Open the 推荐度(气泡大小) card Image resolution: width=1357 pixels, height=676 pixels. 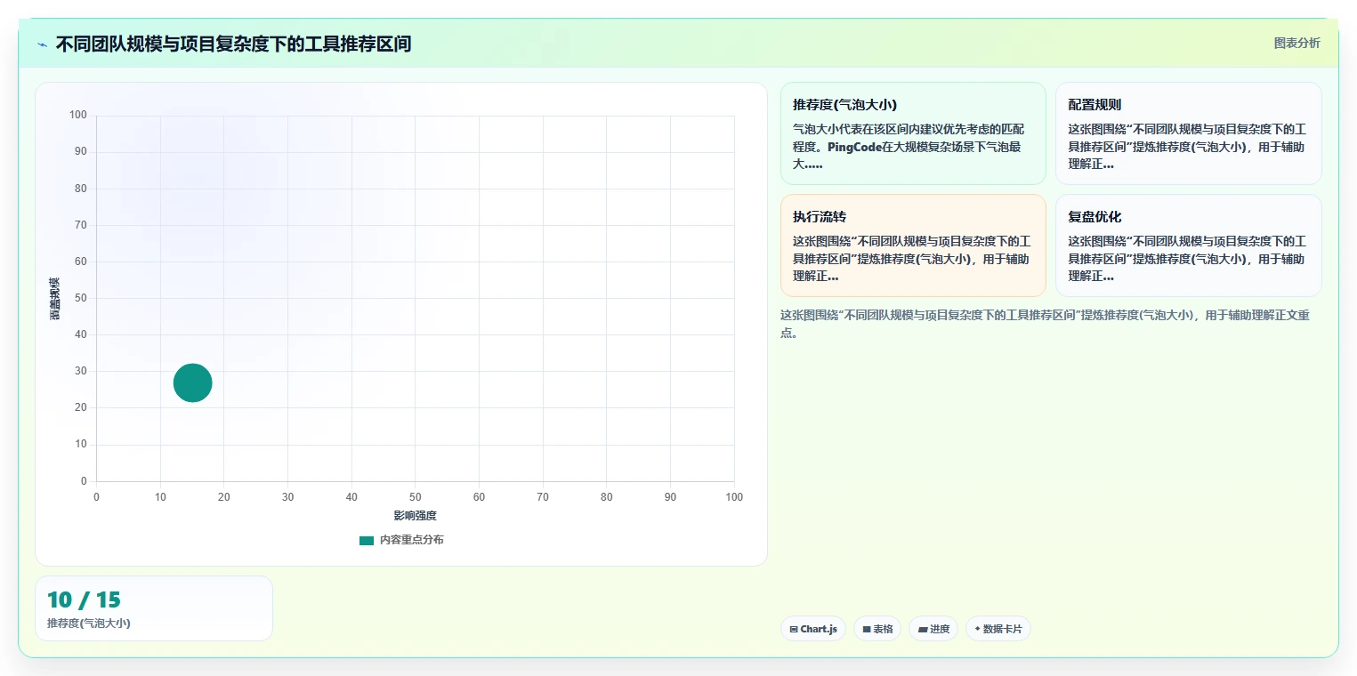pyautogui.click(x=913, y=133)
